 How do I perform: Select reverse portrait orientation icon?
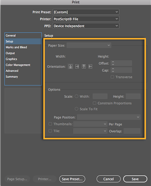84,66
